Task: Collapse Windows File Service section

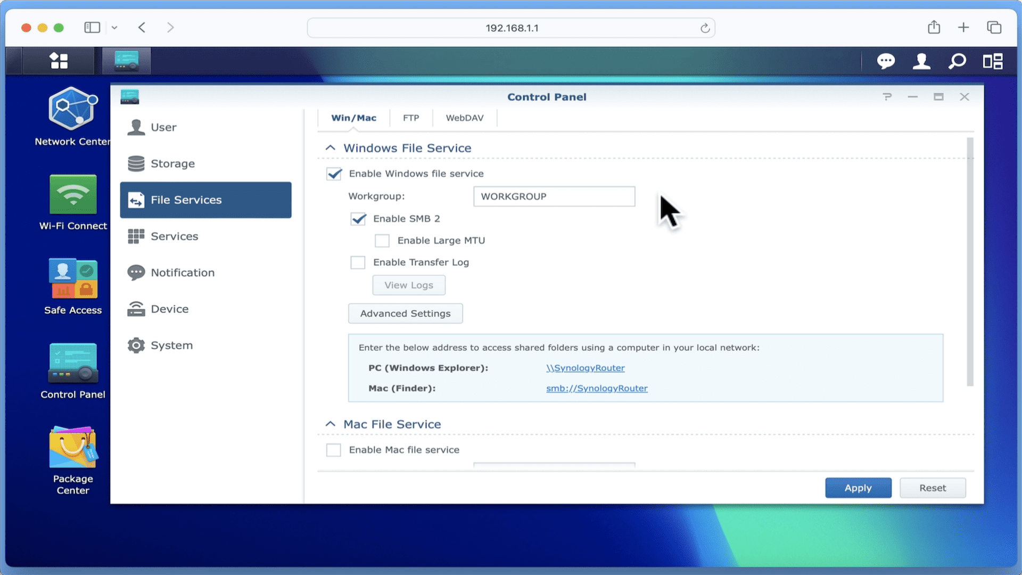Action: coord(330,148)
